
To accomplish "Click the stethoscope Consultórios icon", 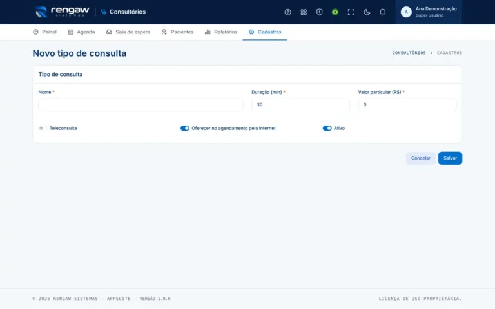I will click(104, 12).
